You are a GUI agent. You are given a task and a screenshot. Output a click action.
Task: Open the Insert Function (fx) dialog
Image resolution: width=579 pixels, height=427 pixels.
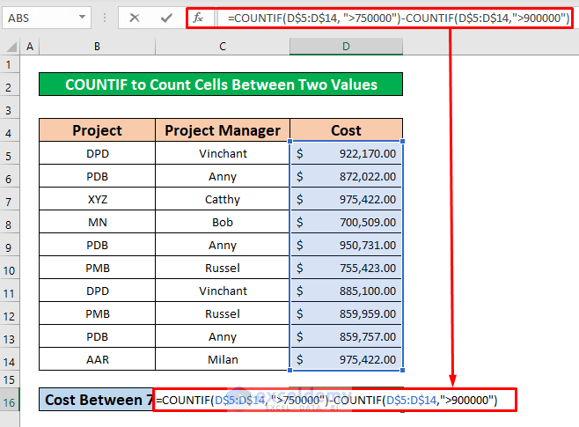199,18
